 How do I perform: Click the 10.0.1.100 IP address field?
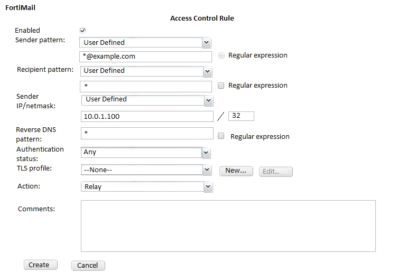pyautogui.click(x=147, y=116)
